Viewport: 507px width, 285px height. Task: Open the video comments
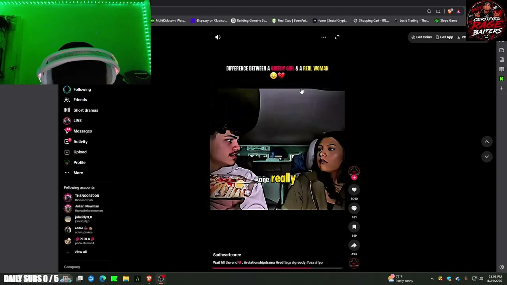354,208
